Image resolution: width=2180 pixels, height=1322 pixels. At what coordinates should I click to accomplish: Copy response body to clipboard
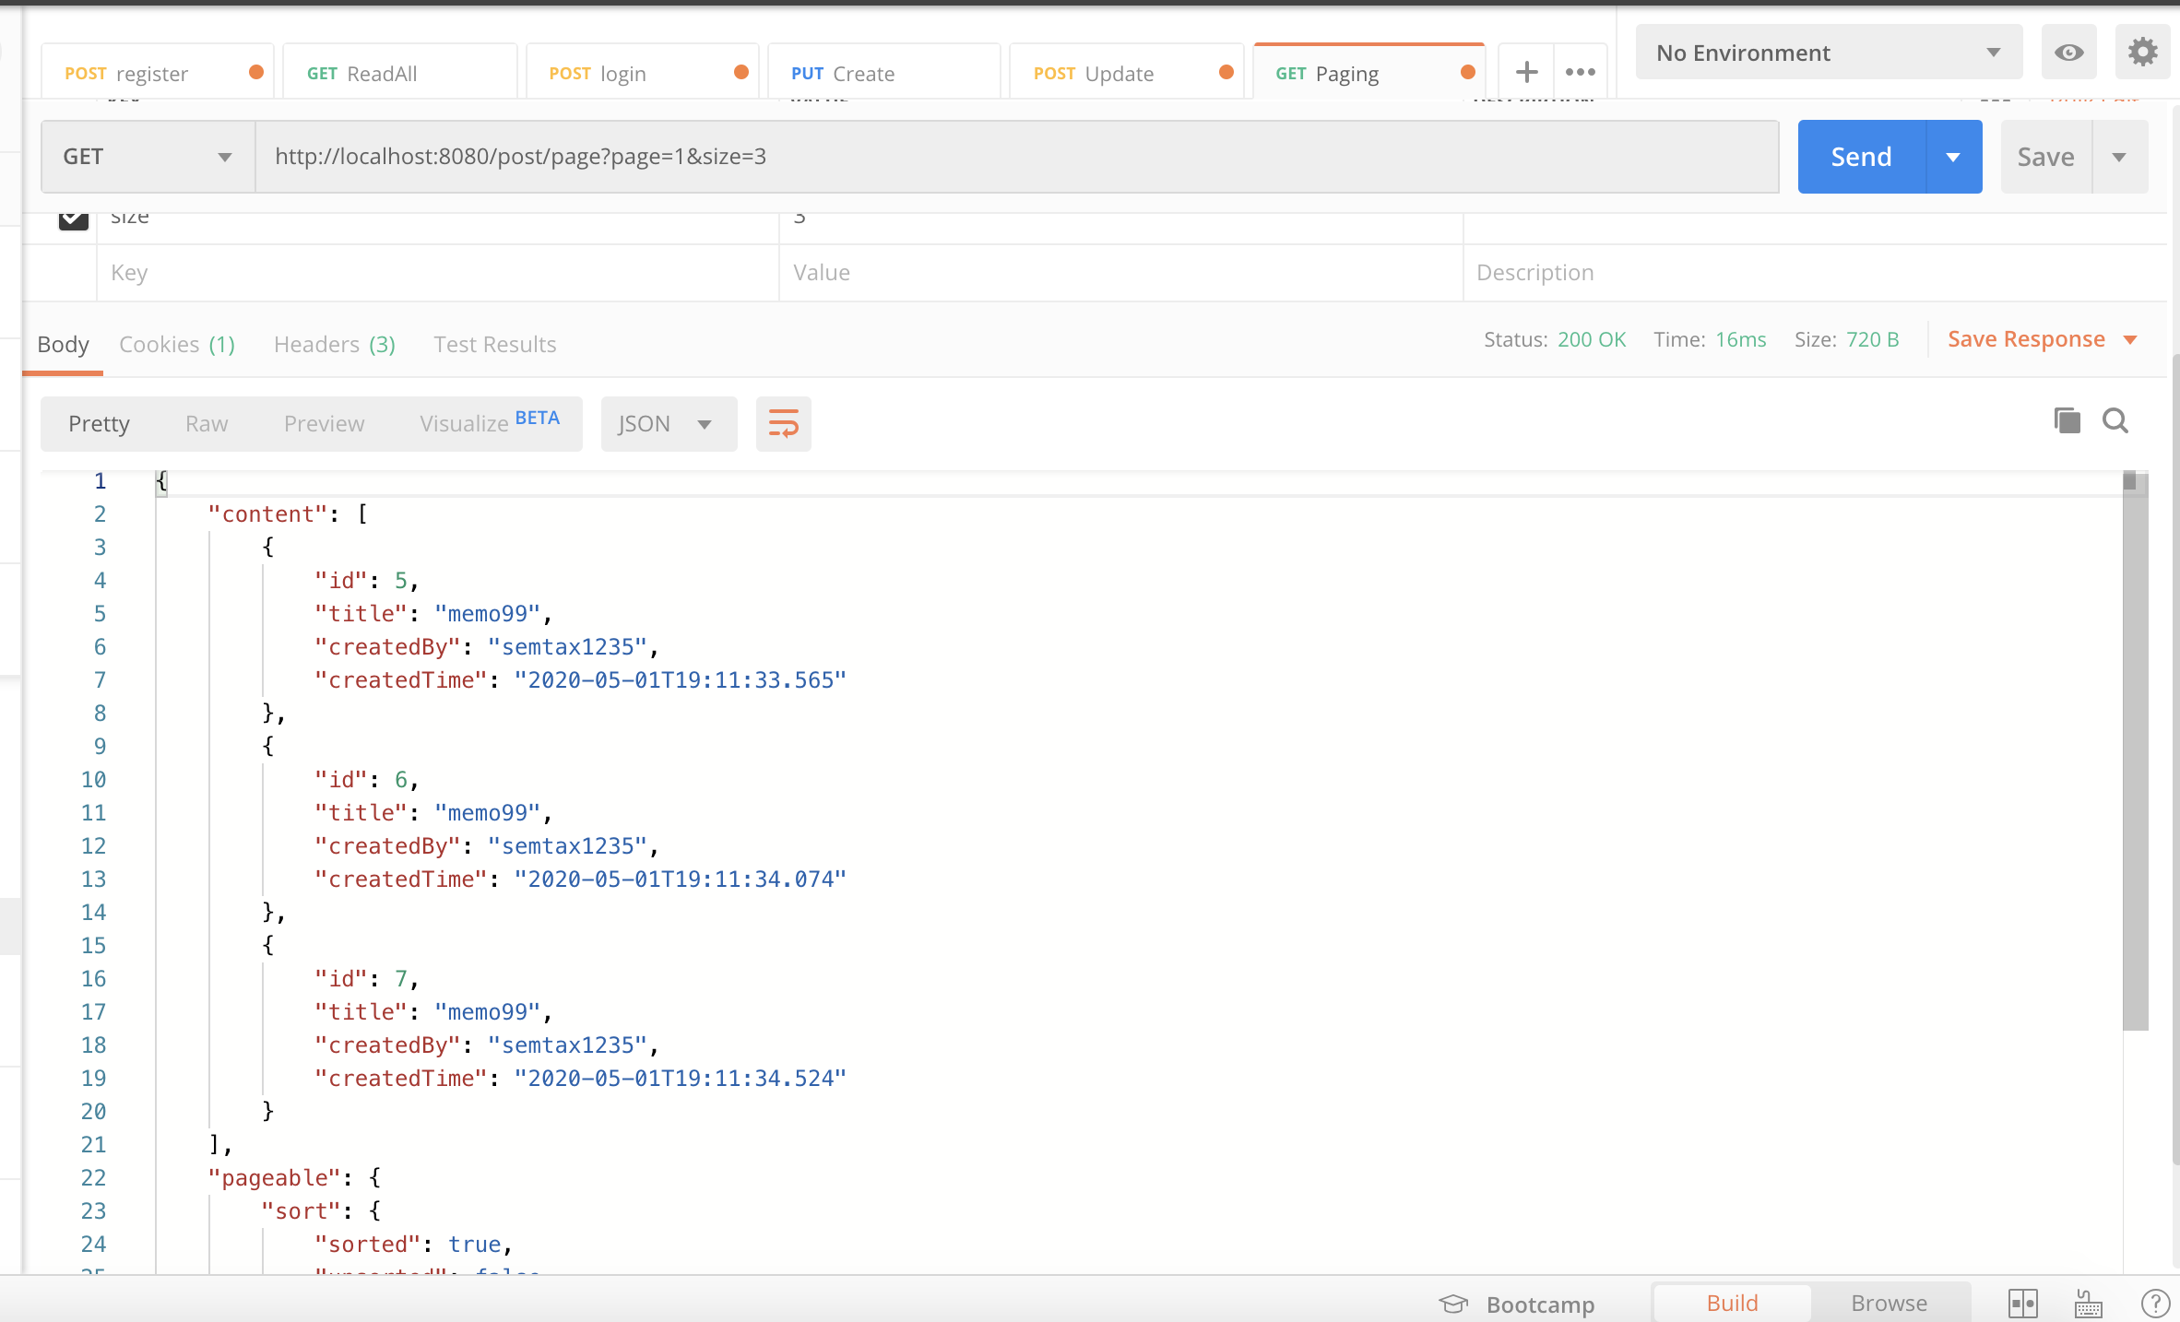[2067, 420]
